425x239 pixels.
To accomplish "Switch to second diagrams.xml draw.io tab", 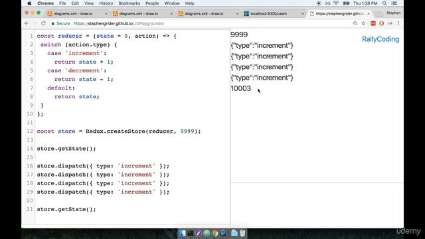I will point(139,13).
